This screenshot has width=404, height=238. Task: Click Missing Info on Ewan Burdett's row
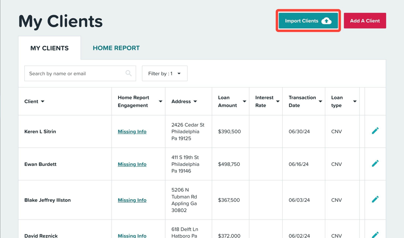pyautogui.click(x=132, y=164)
